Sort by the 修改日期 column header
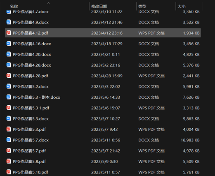The image size is (215, 176). tap(99, 6)
